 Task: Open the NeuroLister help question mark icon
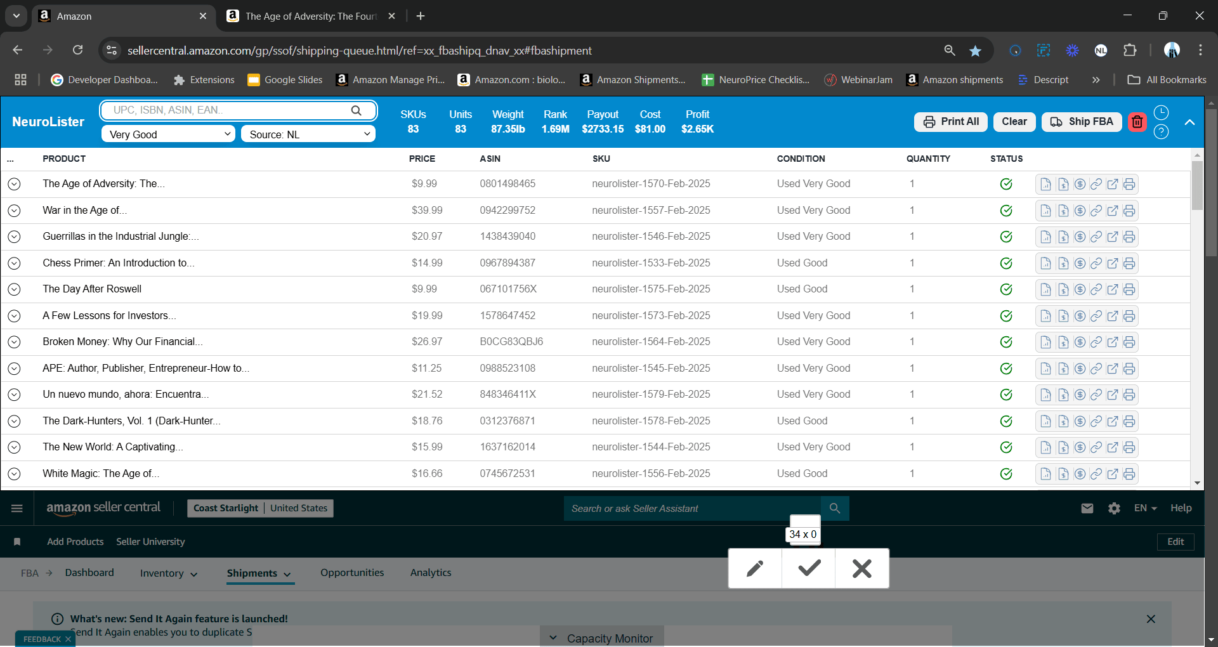point(1161,132)
